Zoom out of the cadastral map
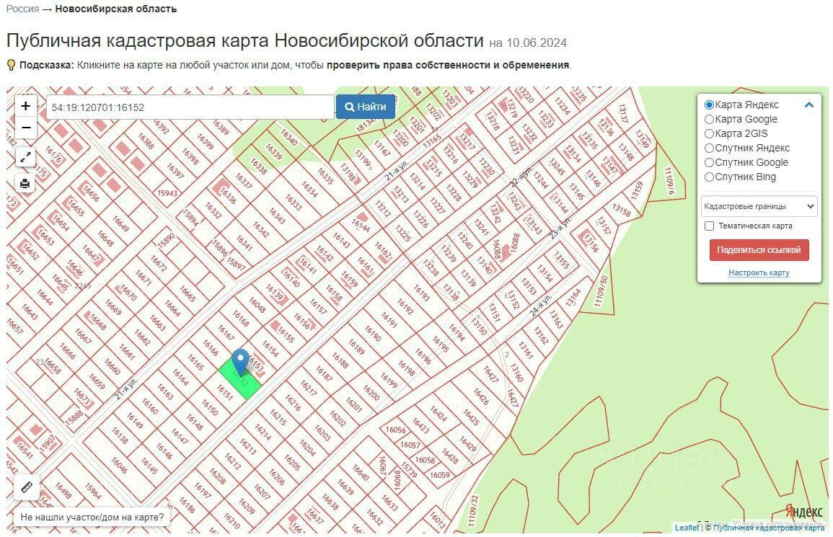The width and height of the screenshot is (833, 537). click(x=25, y=128)
